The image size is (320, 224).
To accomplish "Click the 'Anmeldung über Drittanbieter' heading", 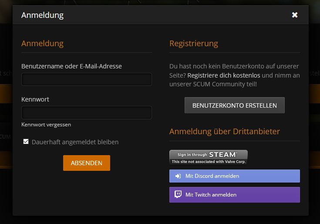I will [224, 132].
